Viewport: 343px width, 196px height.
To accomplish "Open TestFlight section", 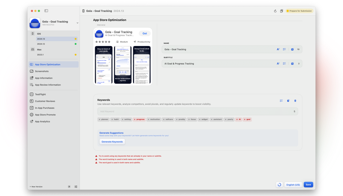I will pyautogui.click(x=54, y=94).
